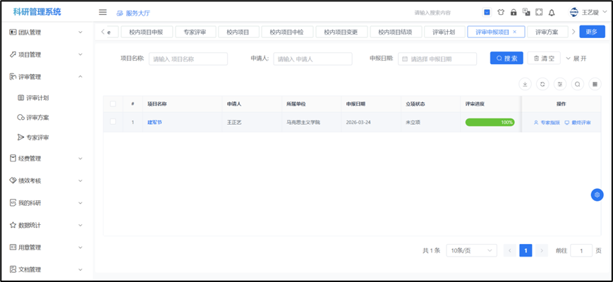Open the notification bell
Image resolution: width=613 pixels, height=282 pixels.
pyautogui.click(x=552, y=12)
